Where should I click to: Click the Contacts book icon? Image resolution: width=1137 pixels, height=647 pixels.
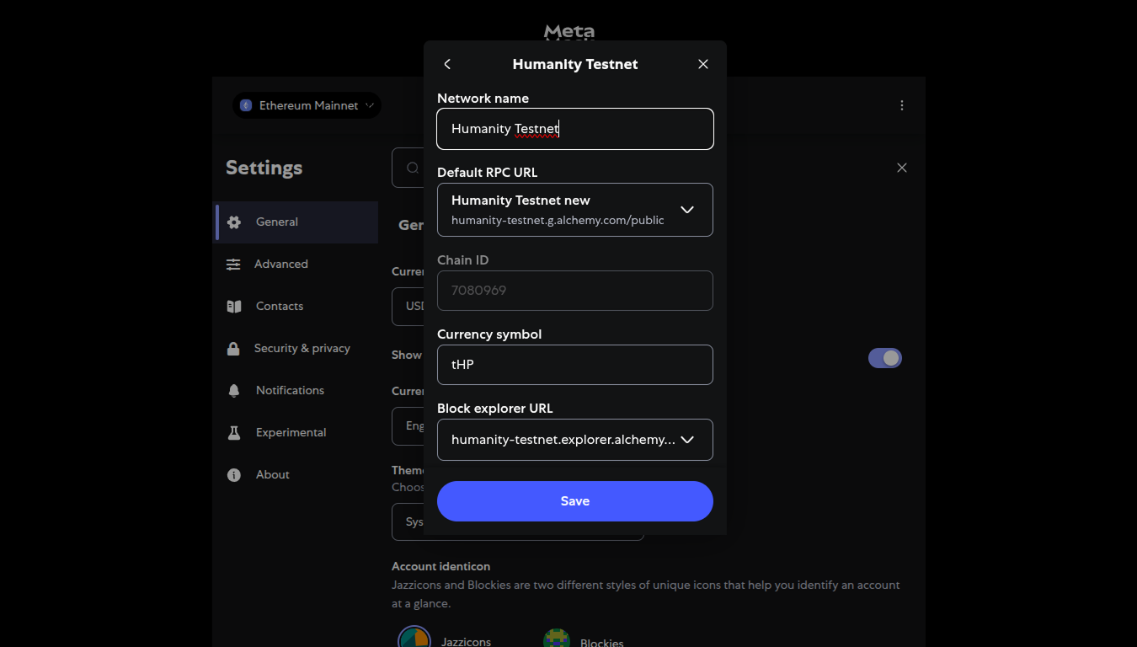(234, 307)
